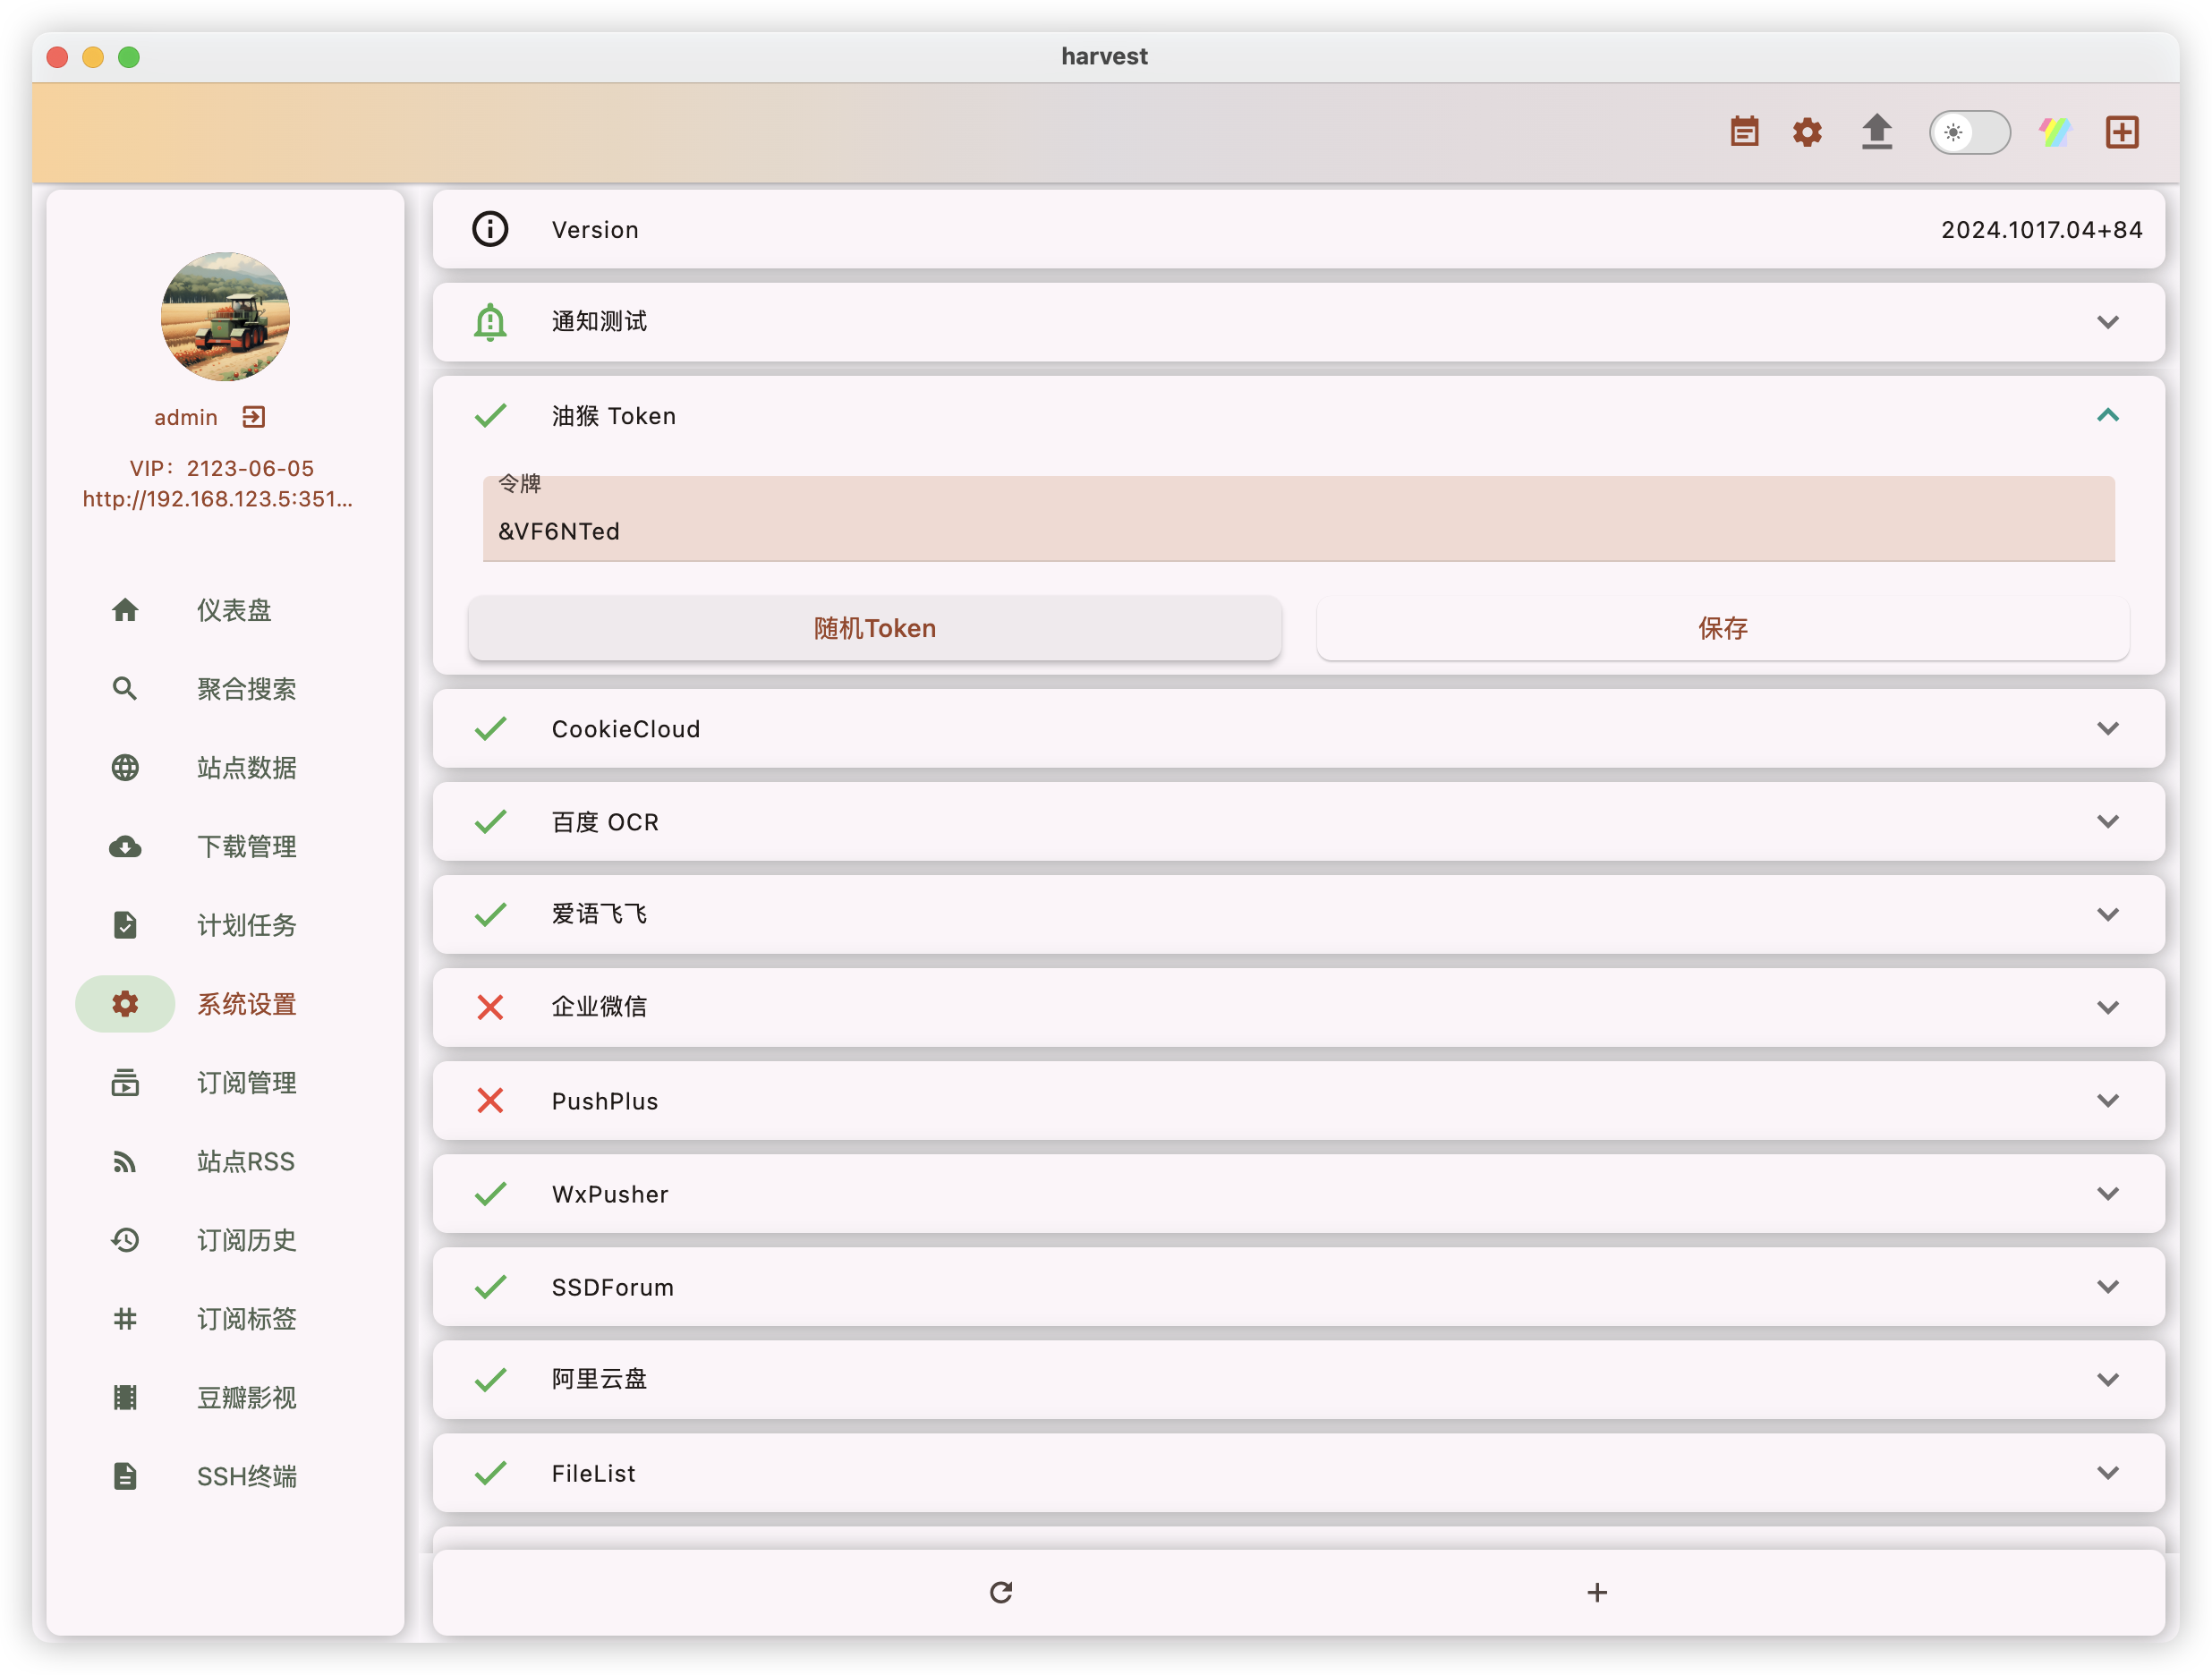Select SSH终端 in the sidebar
This screenshot has width=2212, height=1675.
coord(246,1477)
